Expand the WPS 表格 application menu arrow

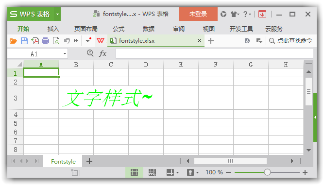point(57,14)
